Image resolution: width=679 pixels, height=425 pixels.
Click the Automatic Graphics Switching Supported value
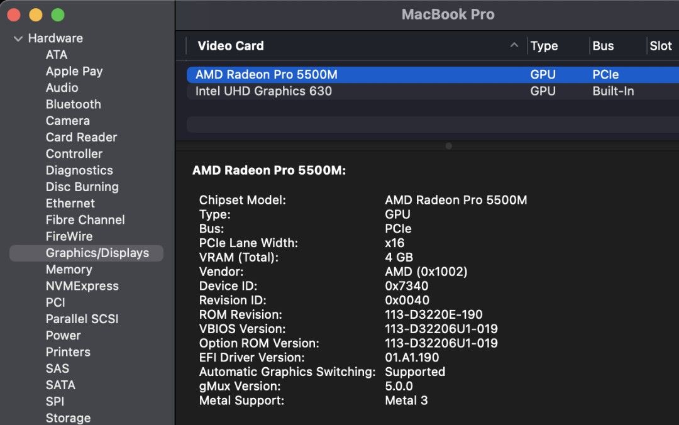click(x=415, y=372)
